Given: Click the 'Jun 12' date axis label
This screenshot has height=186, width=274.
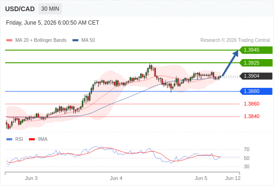Looking at the screenshot, I should (233, 178).
